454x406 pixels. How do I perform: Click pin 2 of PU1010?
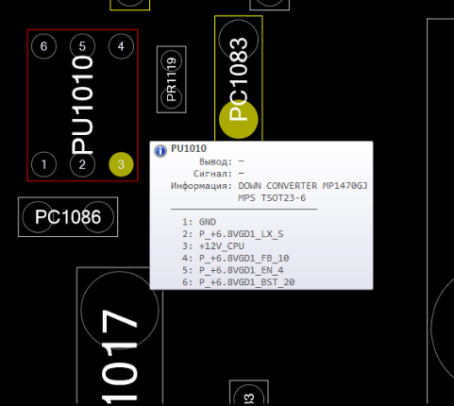pyautogui.click(x=82, y=164)
